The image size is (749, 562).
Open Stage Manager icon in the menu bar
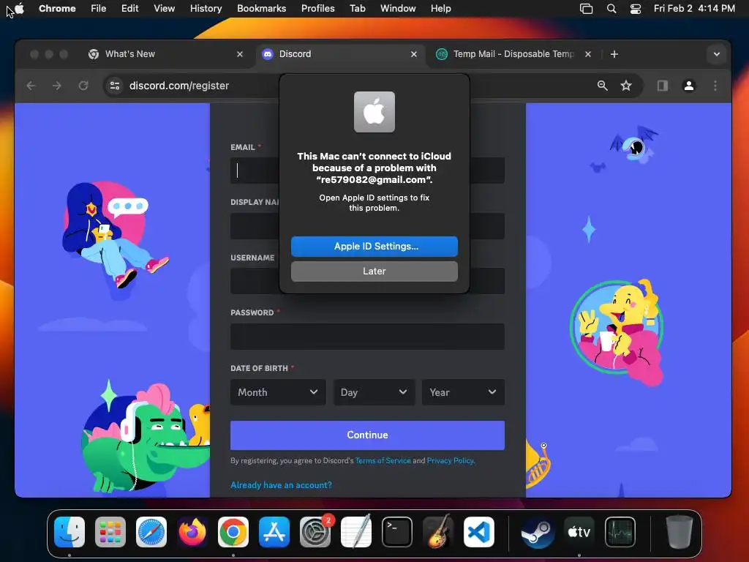586,9
